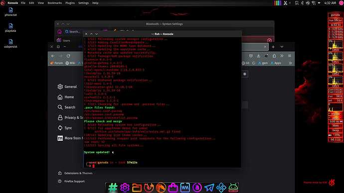Viewport: 344px width, 193px height.
Task: Open the purple gear settings icon in the dock
Action: [125, 188]
